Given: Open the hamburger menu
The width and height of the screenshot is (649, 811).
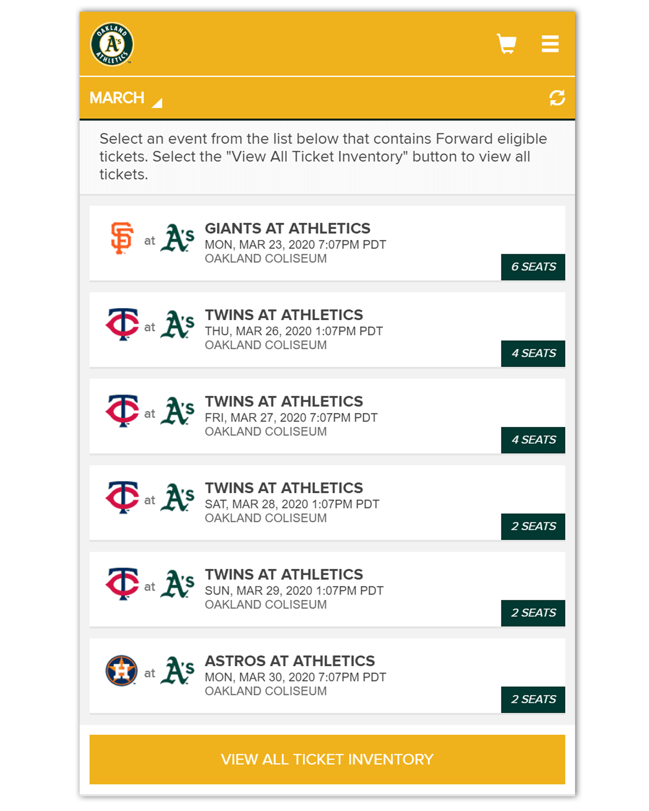Looking at the screenshot, I should 550,44.
